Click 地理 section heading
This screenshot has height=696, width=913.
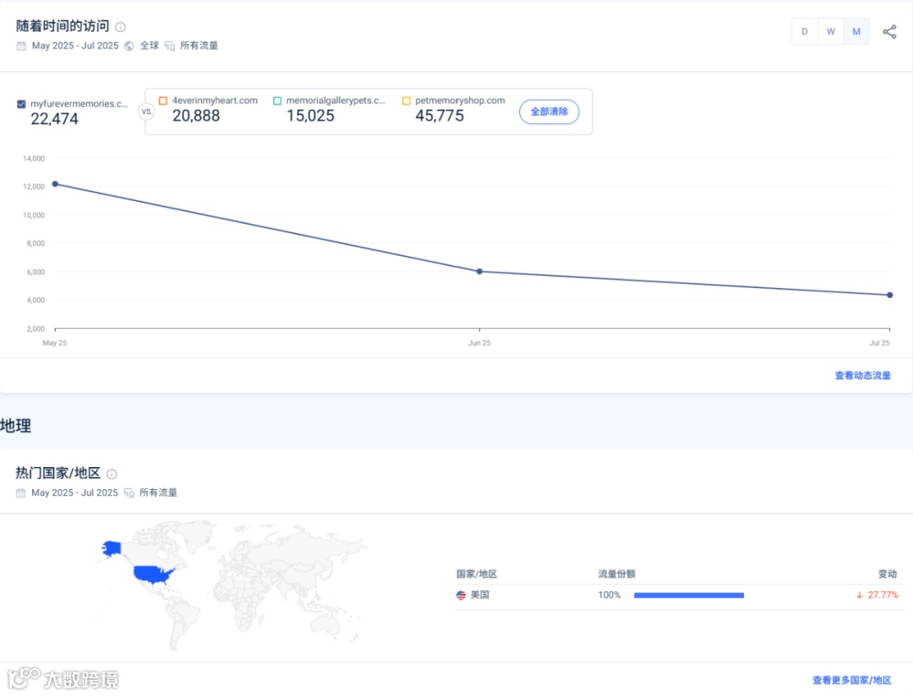[x=16, y=426]
